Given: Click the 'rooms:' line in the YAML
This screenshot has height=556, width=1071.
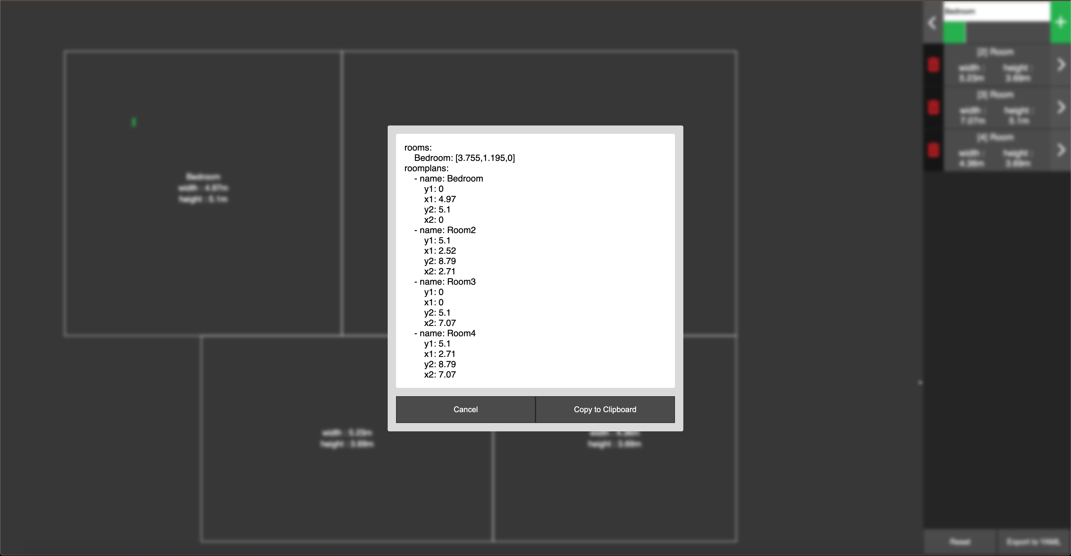Looking at the screenshot, I should tap(418, 148).
